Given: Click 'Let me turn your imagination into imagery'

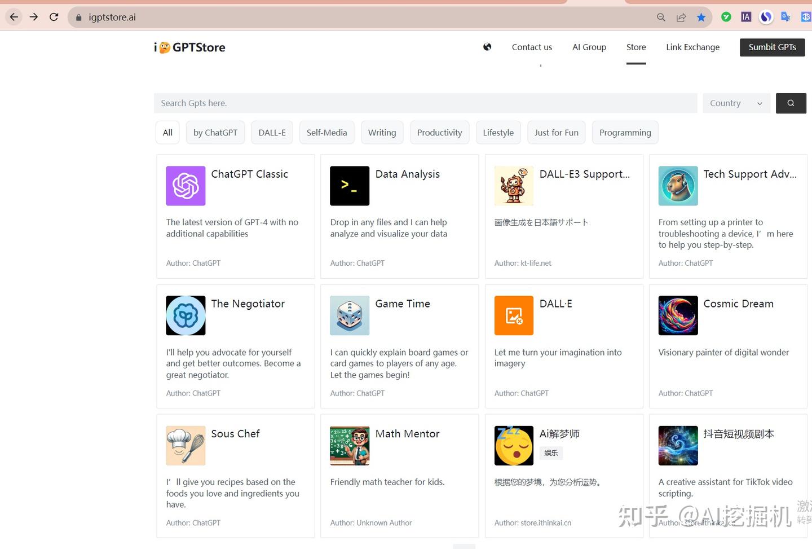Looking at the screenshot, I should (558, 358).
